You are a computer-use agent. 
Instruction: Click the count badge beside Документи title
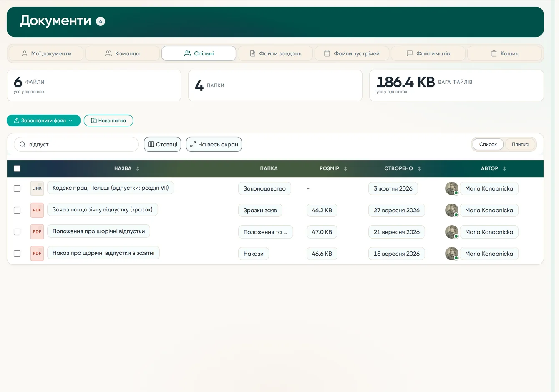[101, 21]
